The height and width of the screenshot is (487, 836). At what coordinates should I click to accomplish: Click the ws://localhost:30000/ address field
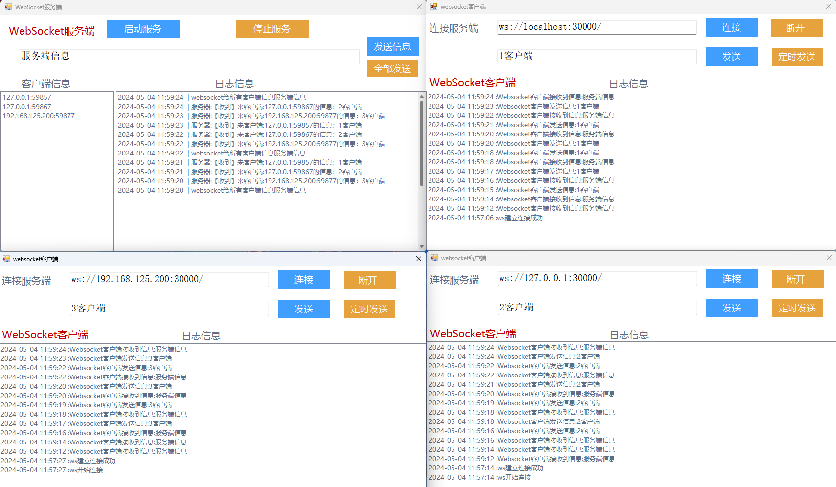(x=597, y=27)
